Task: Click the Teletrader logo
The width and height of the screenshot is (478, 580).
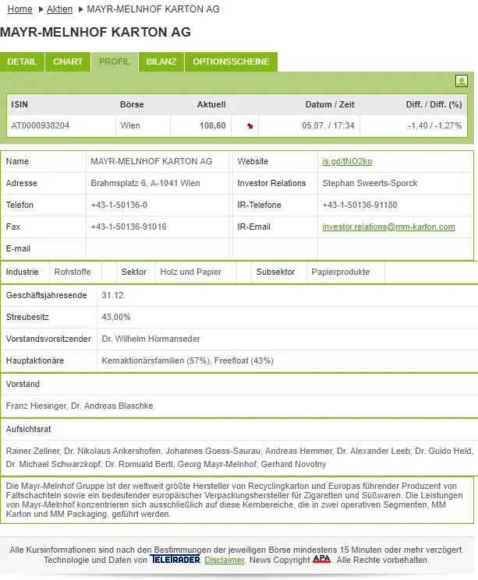Action: (175, 559)
